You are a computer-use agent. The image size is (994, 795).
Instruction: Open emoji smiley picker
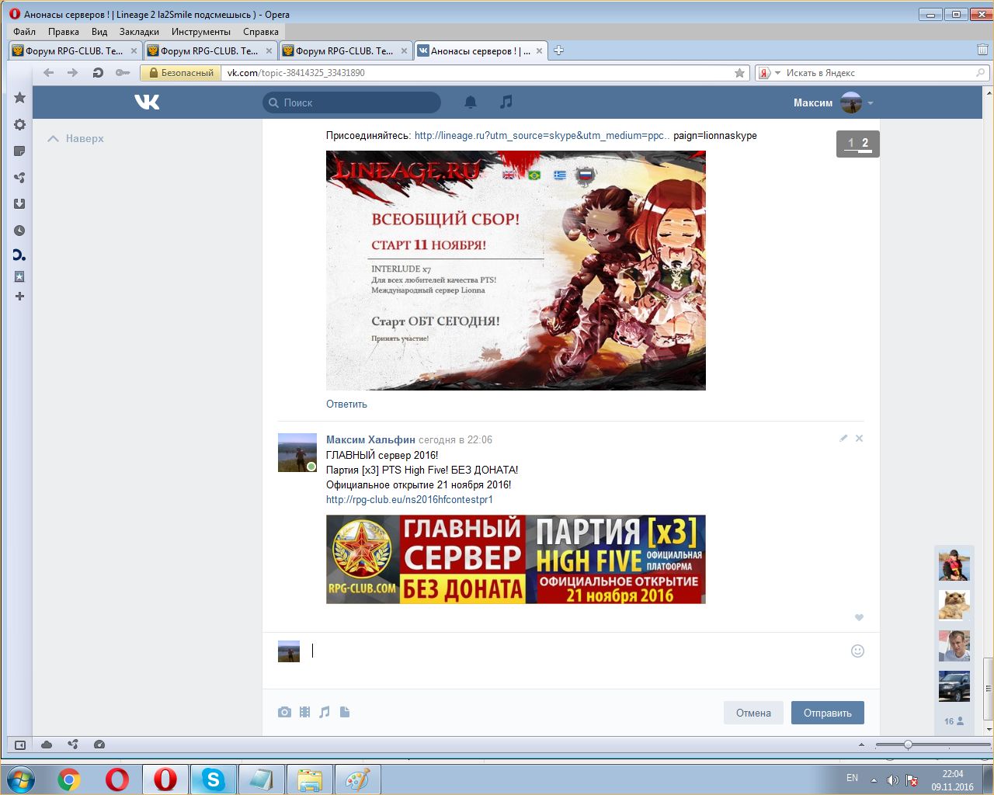tap(857, 651)
